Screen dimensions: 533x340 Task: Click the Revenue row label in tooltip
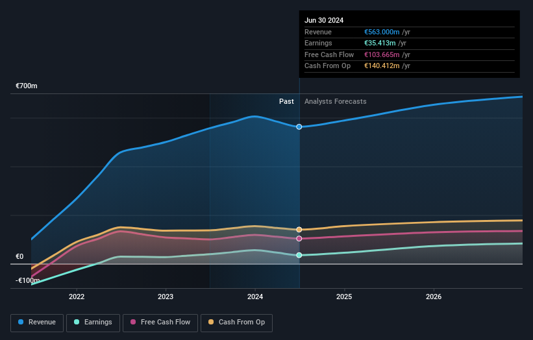[x=318, y=32]
